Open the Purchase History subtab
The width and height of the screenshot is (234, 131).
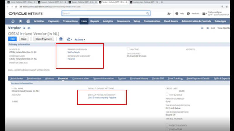pyautogui.click(x=139, y=78)
